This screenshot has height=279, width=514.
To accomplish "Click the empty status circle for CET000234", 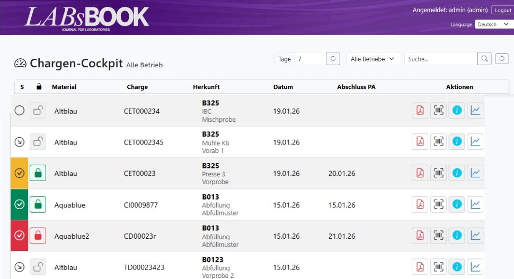I will click(x=19, y=110).
